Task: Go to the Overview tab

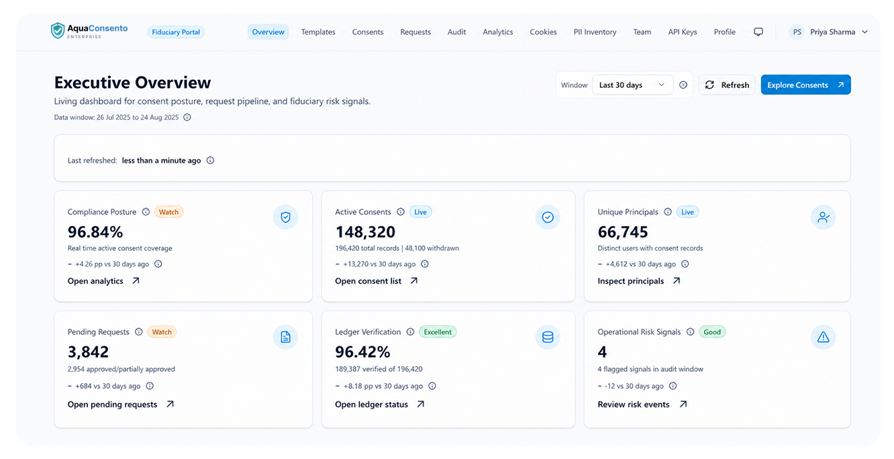Action: tap(268, 32)
